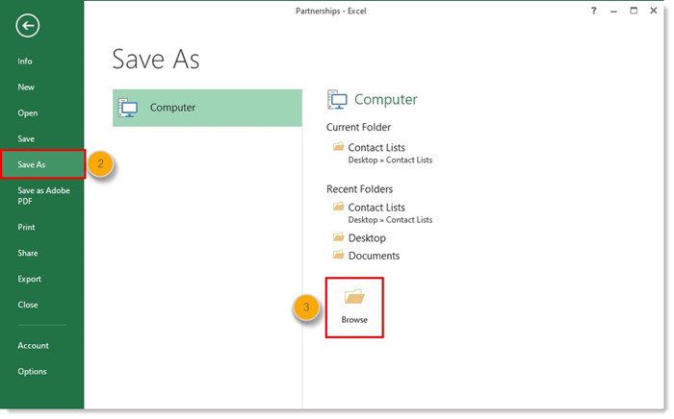The height and width of the screenshot is (419, 674).
Task: Open Contact Lists under Current Folder
Action: (x=376, y=147)
